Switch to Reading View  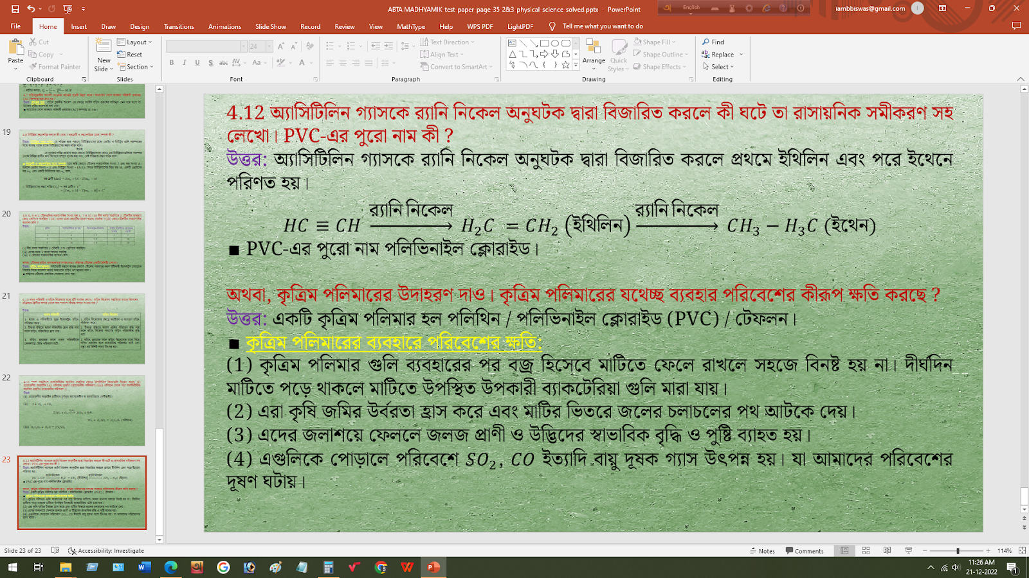(887, 551)
